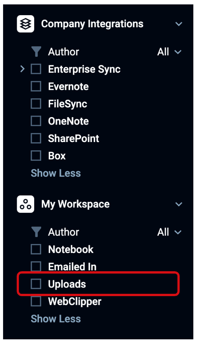Click the Company Integrations stacked layers icon
This screenshot has height=344, width=198.
[x=26, y=24]
